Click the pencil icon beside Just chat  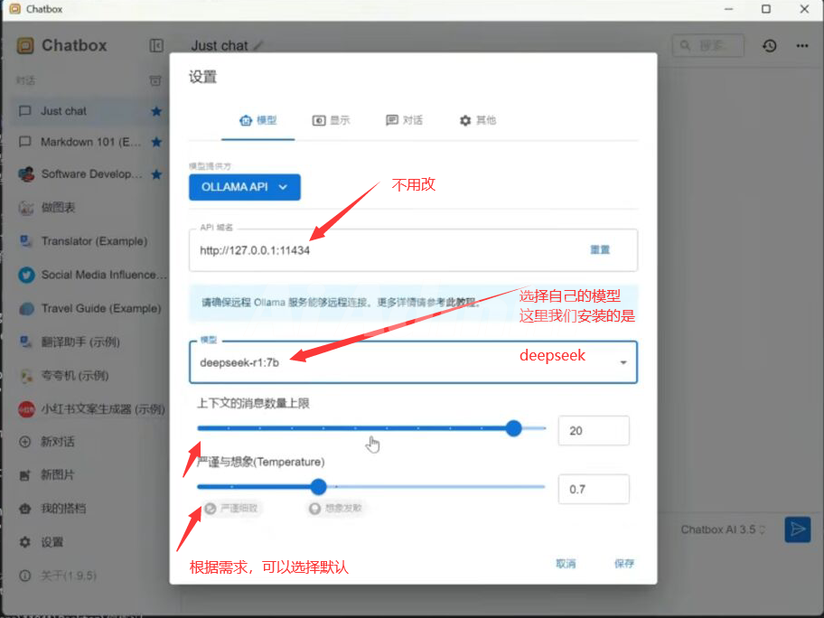pyautogui.click(x=258, y=45)
